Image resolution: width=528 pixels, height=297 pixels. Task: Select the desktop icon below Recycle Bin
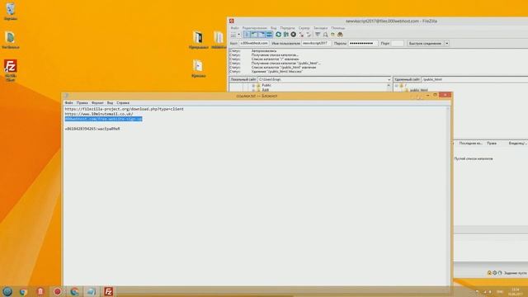point(11,40)
